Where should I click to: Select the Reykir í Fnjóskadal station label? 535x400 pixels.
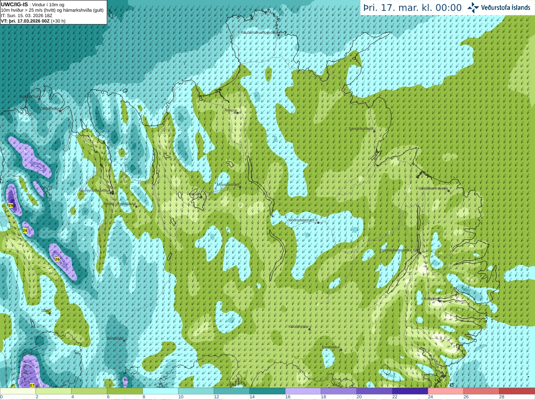[x=120, y=204]
